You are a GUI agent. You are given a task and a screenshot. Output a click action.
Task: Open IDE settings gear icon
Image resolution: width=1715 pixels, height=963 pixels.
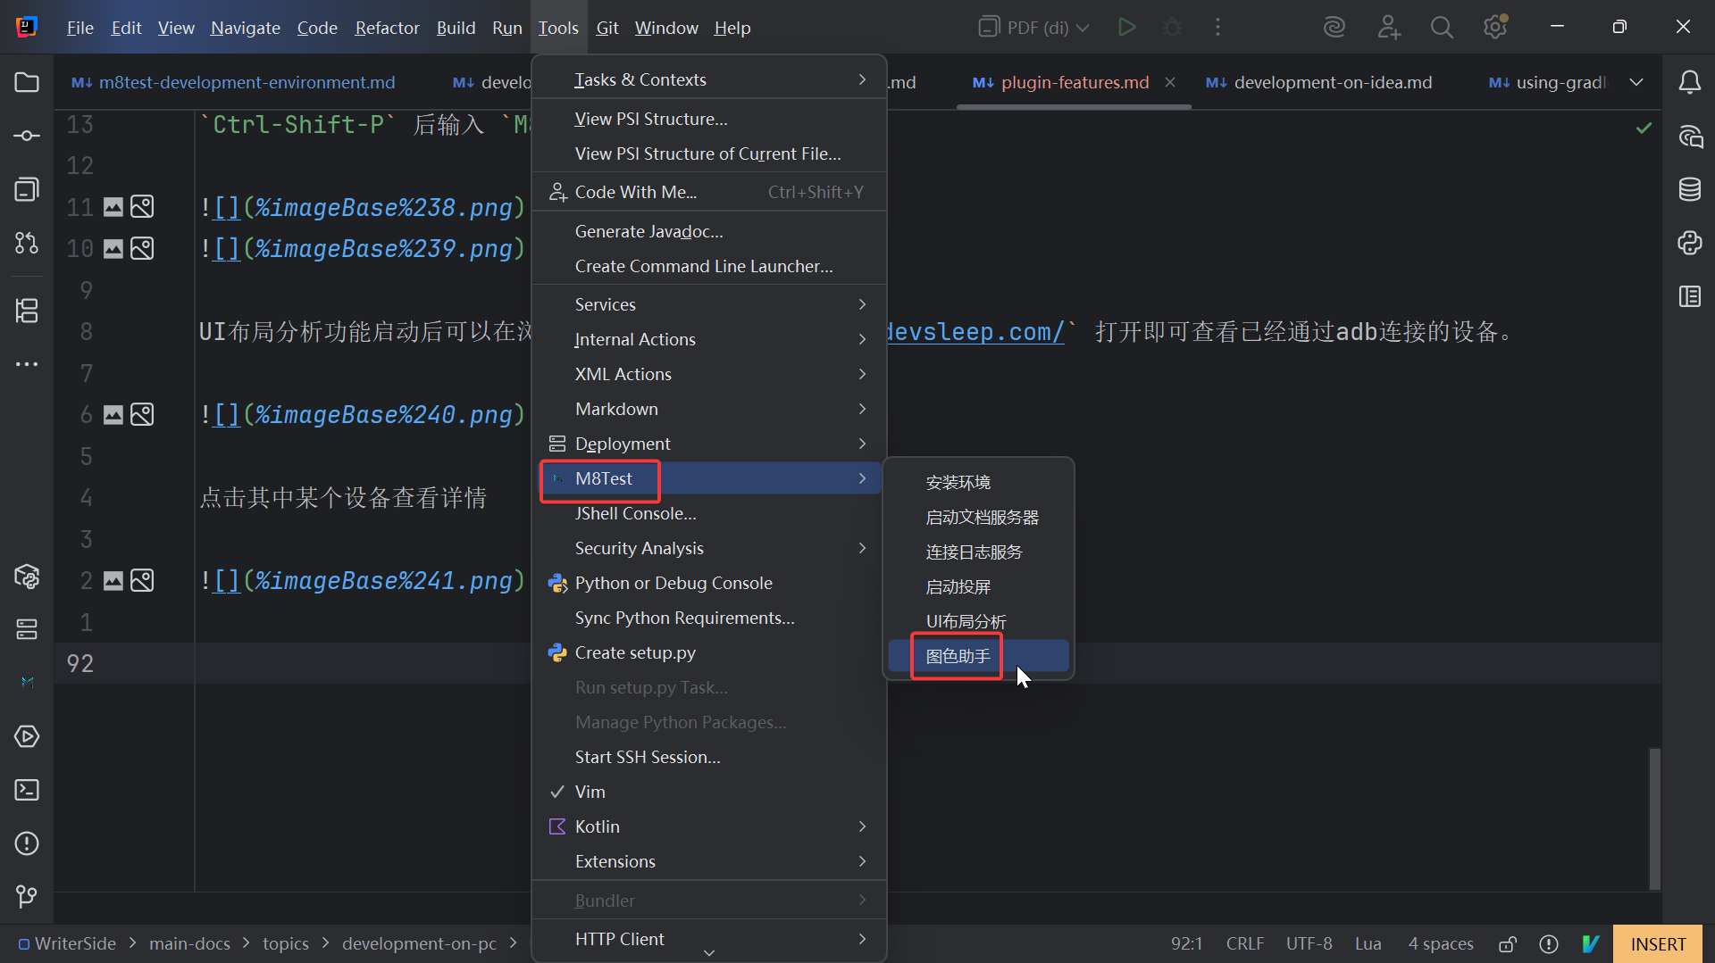pyautogui.click(x=1494, y=28)
